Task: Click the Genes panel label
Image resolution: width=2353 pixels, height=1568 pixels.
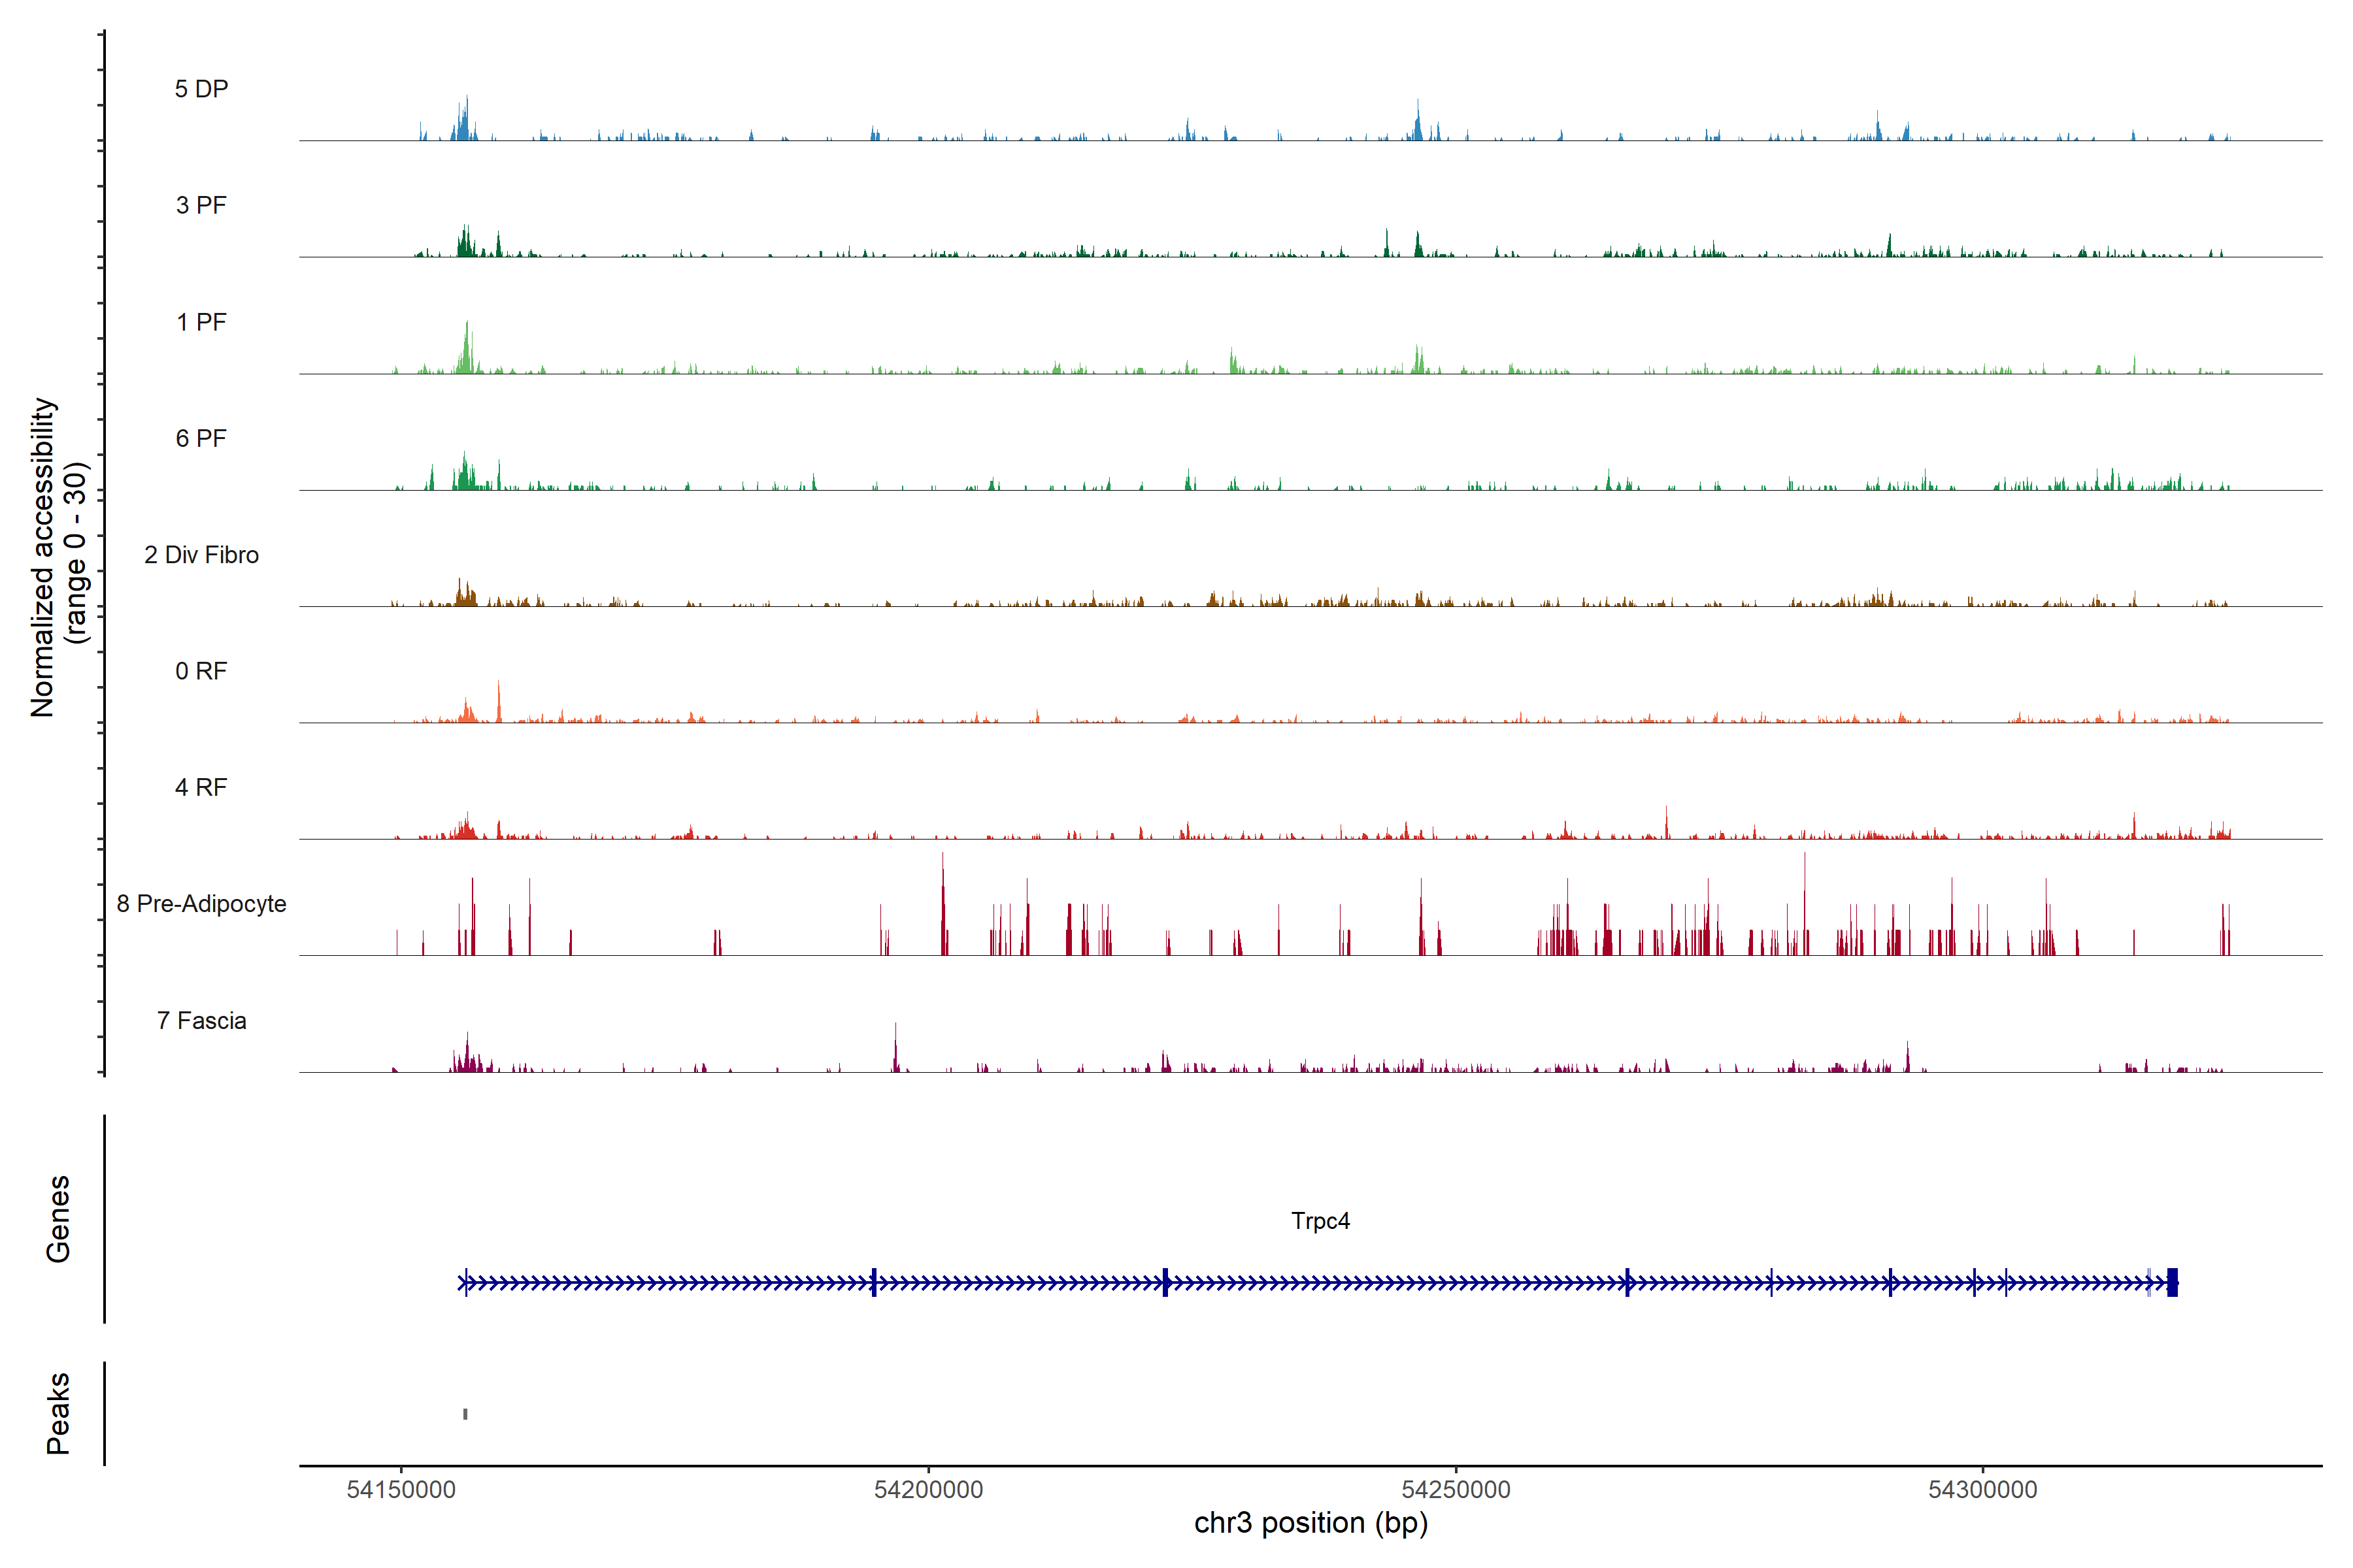Action: coord(58,1219)
